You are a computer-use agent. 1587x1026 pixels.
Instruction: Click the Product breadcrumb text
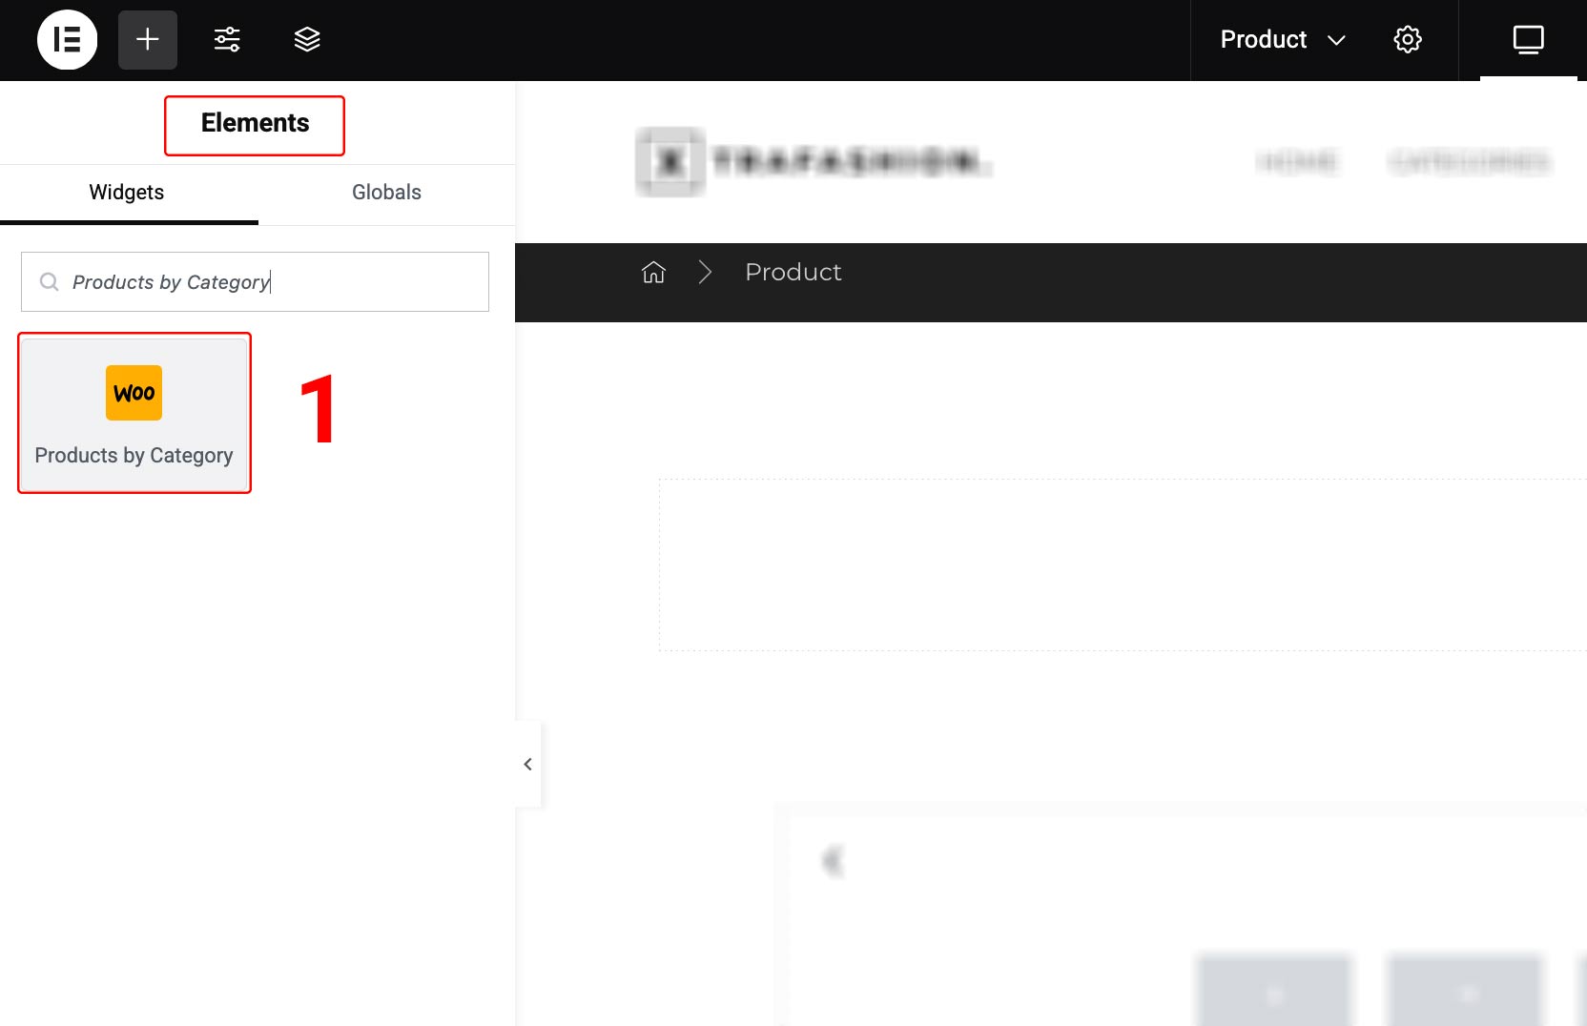point(793,273)
